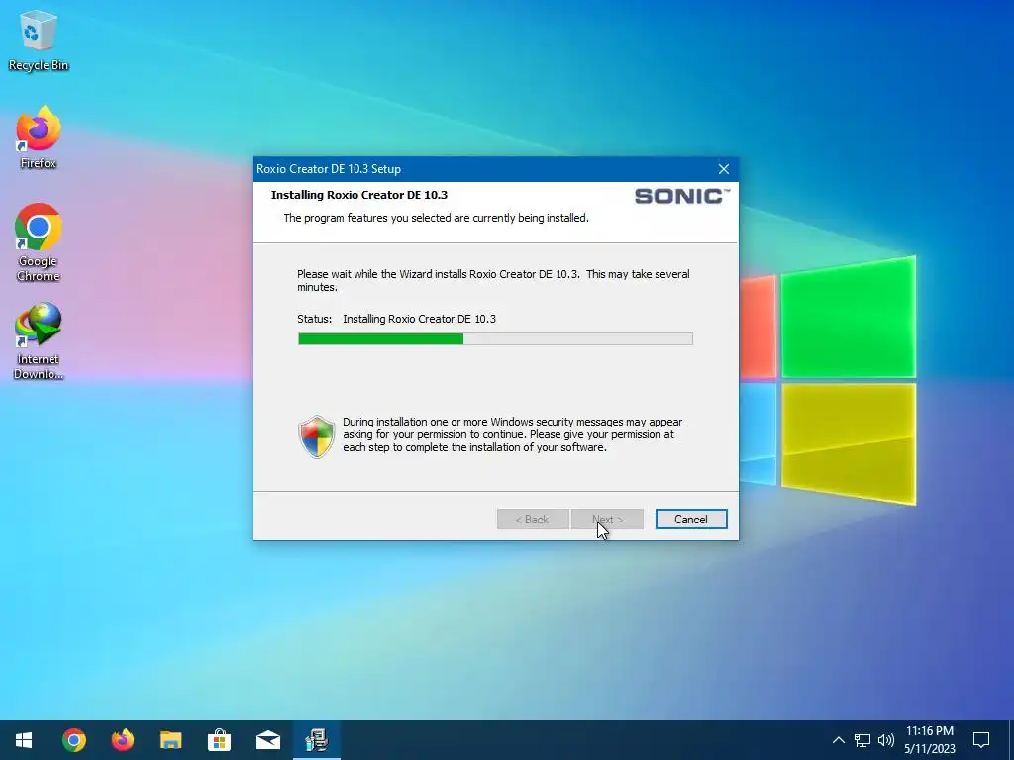The image size is (1014, 760).
Task: Click the Windows security shield icon
Action: tap(316, 436)
